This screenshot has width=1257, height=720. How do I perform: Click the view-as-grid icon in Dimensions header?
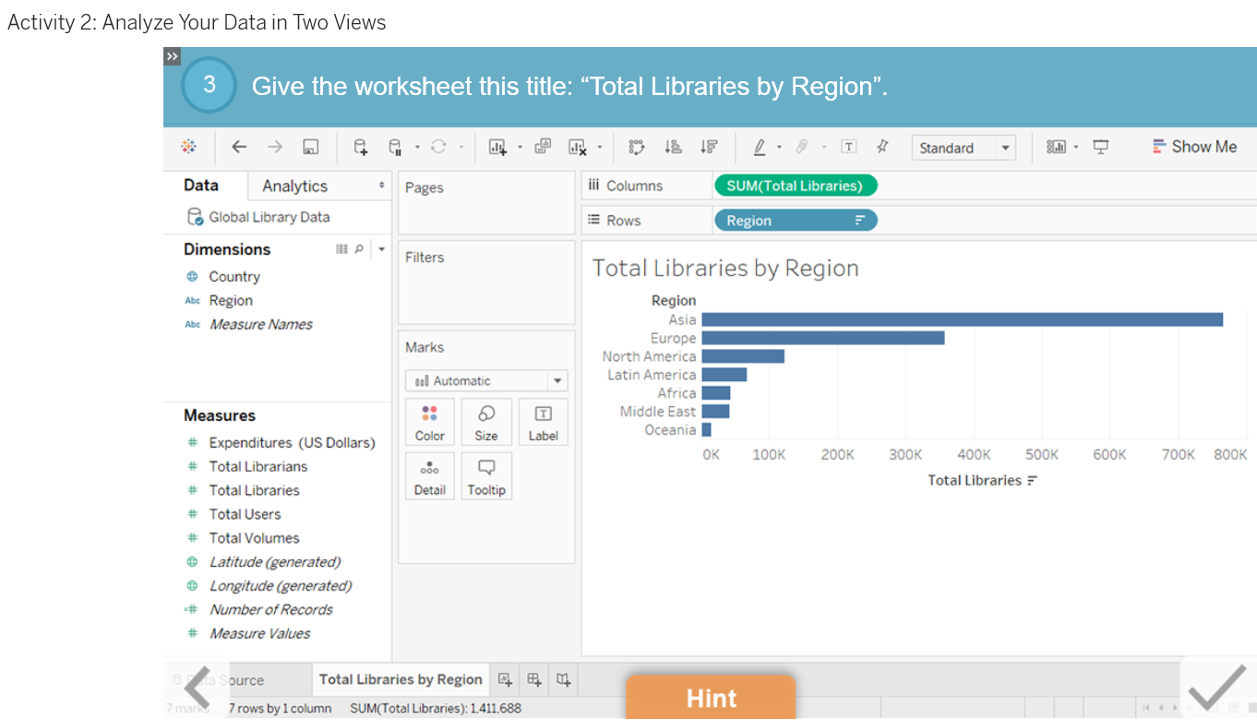(341, 249)
